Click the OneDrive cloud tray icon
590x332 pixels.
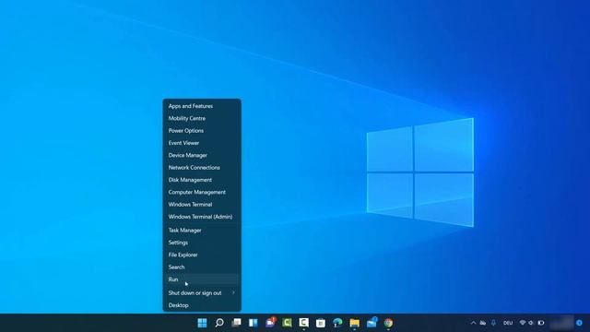point(483,323)
